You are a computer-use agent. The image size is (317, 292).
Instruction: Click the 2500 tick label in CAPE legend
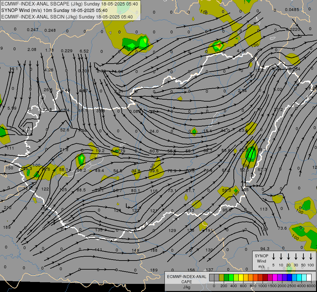click(292, 286)
